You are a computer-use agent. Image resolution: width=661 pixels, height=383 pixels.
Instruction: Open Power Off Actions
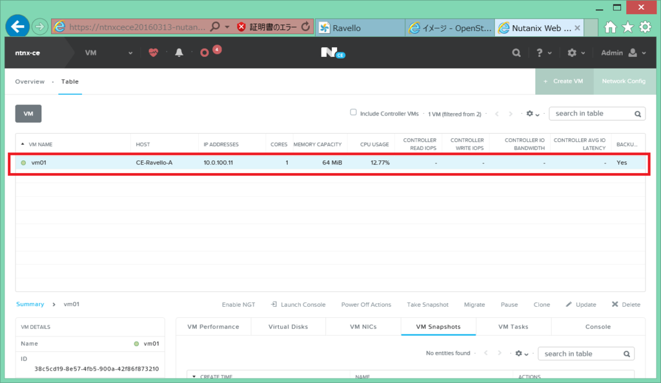[x=366, y=305]
